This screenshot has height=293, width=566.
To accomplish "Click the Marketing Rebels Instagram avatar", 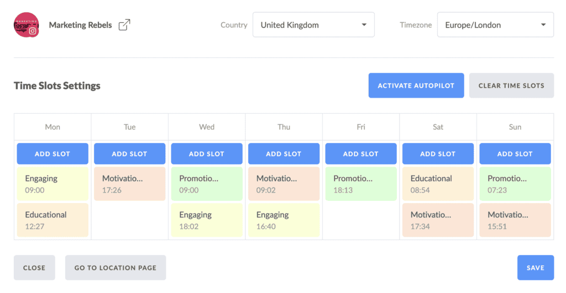I will click(27, 25).
